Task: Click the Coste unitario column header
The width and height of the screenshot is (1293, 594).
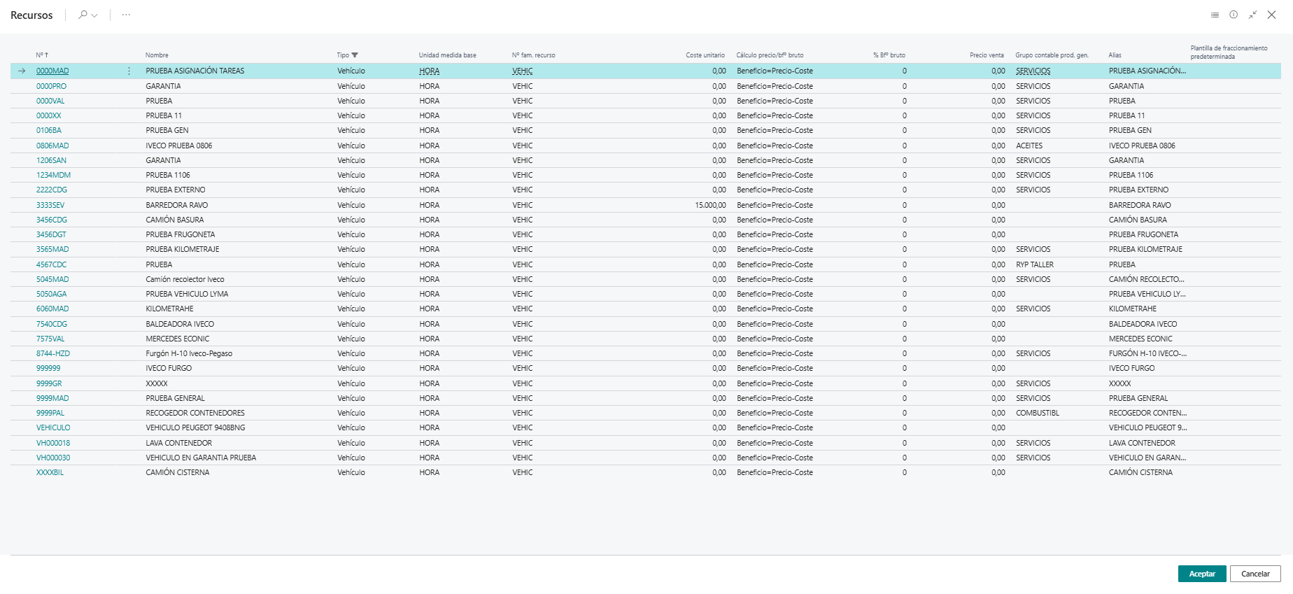Action: 705,55
